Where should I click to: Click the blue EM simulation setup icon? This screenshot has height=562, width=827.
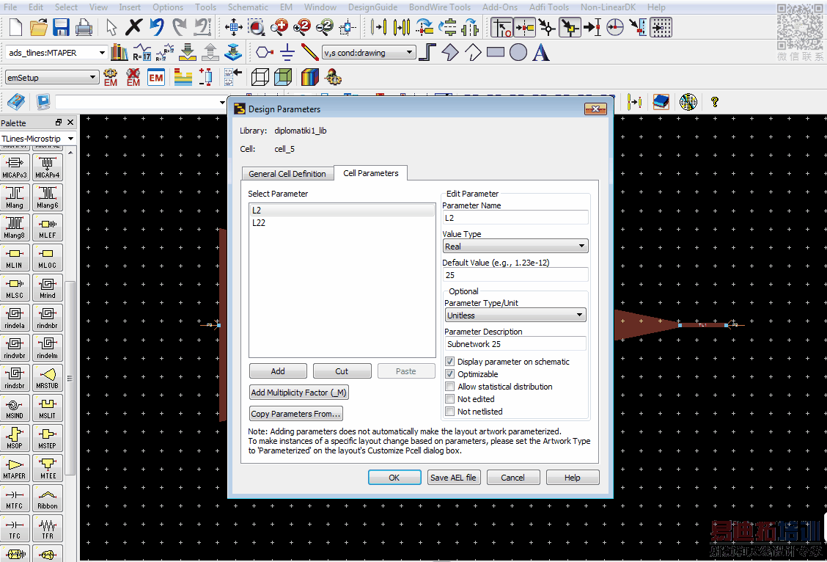click(x=156, y=78)
